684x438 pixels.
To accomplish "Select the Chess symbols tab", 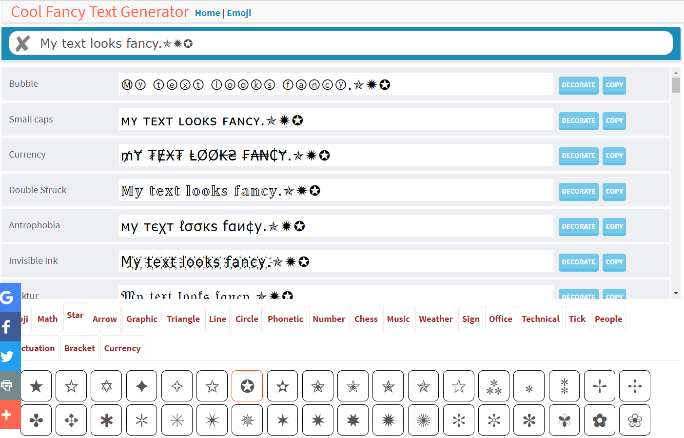I will click(366, 319).
